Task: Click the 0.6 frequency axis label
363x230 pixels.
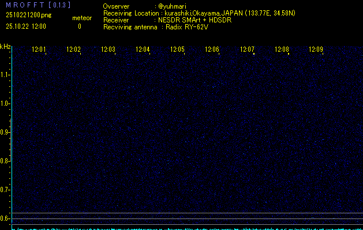Action: point(5,218)
